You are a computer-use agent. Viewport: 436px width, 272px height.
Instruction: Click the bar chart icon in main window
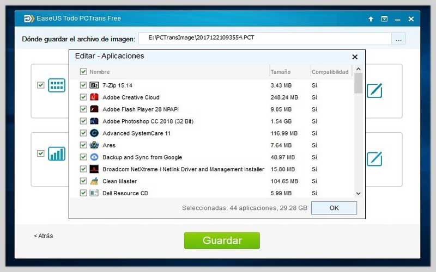pyautogui.click(x=57, y=153)
